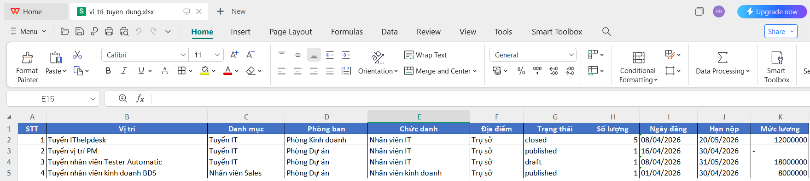Open Smart Toolbox button in ribbon

[776, 67]
